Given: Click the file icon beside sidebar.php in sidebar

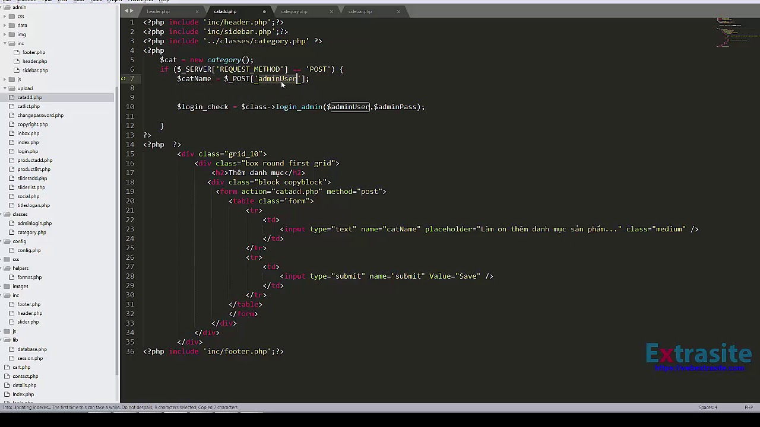Looking at the screenshot, I should [17, 70].
